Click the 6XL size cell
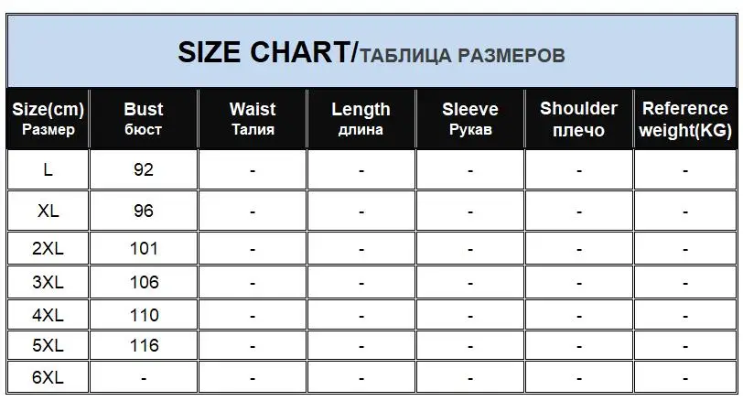Screen dimensions: 743x401 coord(48,377)
